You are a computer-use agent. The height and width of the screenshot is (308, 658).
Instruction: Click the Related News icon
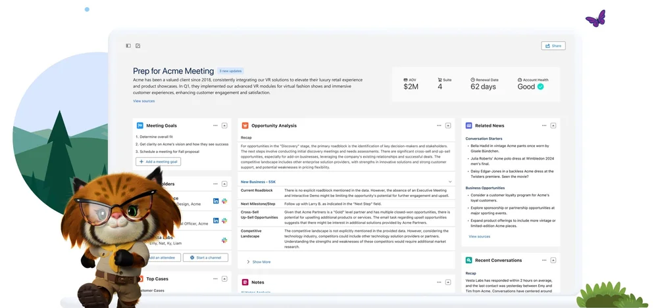pos(468,125)
